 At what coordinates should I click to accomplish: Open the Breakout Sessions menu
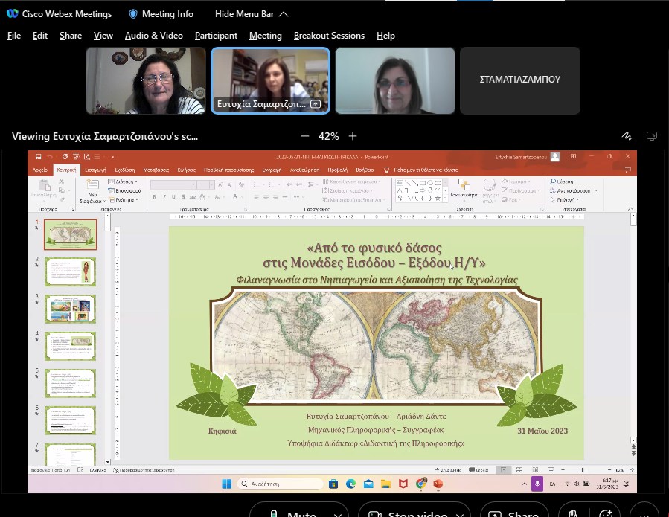[x=329, y=36]
